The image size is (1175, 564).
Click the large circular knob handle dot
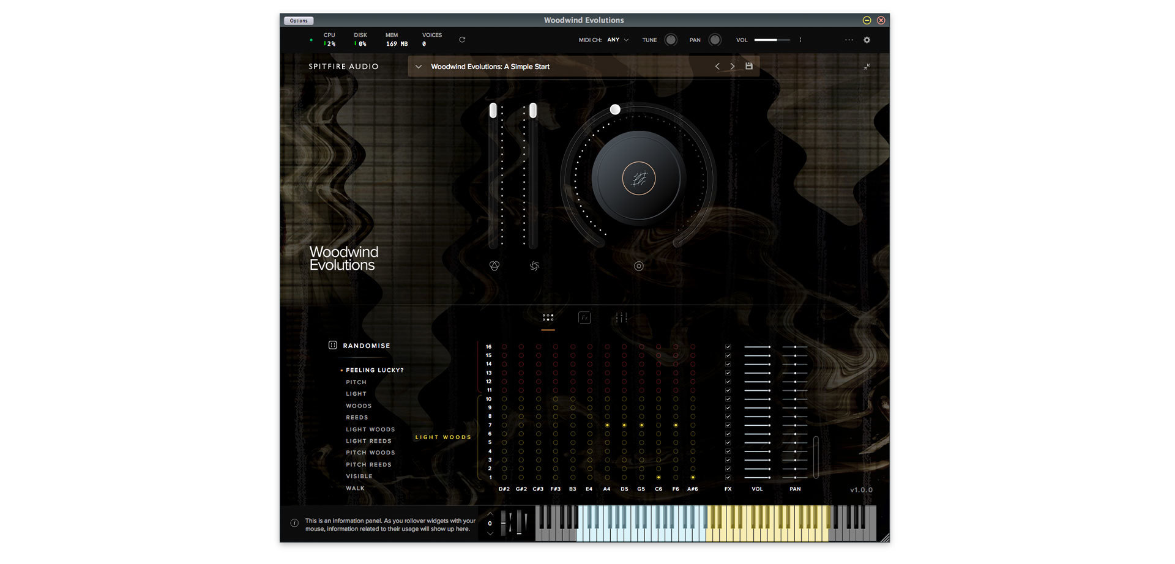pos(615,109)
